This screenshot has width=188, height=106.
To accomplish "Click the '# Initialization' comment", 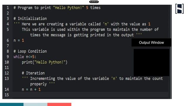I will pyautogui.click(x=30, y=19).
